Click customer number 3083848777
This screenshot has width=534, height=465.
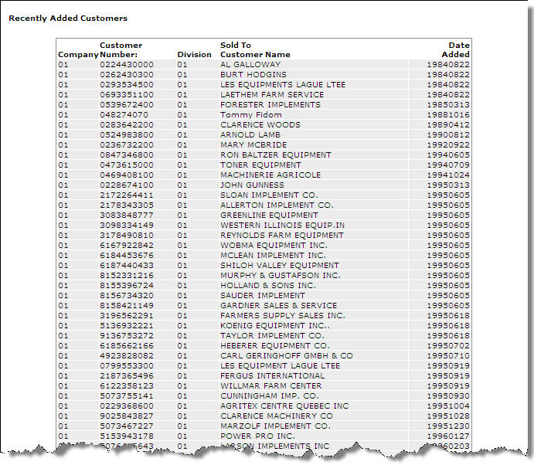[126, 216]
